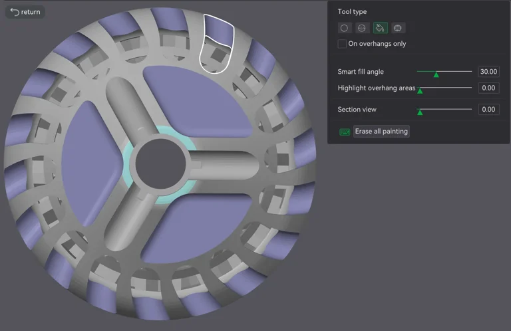Click Erase all painting button
Screen dimensions: 511x331
(x=381, y=132)
